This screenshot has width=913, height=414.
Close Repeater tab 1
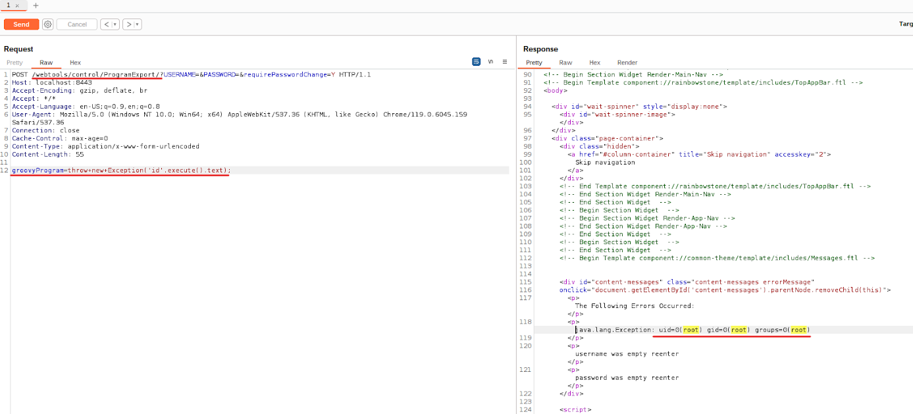(17, 5)
